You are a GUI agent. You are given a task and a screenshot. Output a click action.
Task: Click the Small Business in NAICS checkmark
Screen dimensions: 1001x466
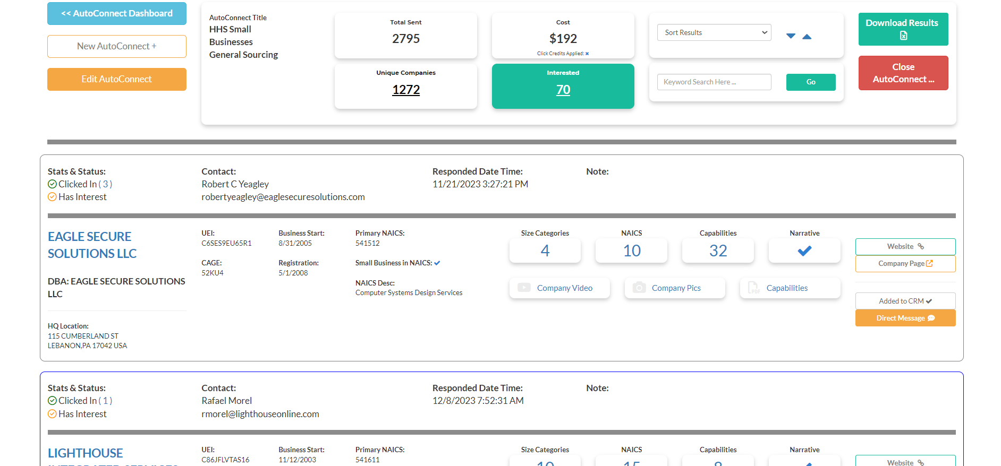(437, 263)
